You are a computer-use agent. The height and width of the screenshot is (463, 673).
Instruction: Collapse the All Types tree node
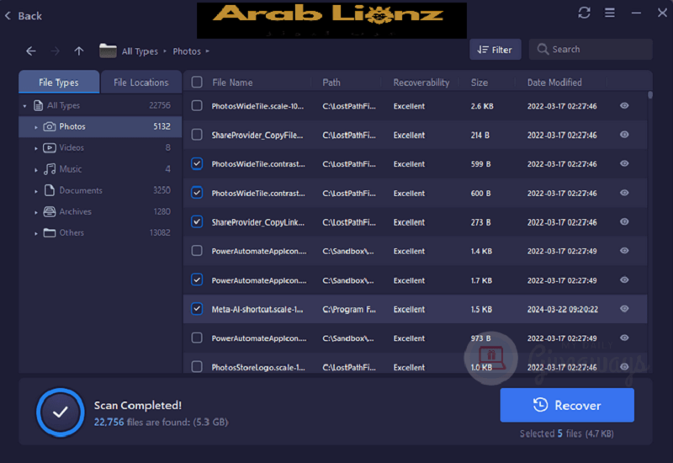25,106
